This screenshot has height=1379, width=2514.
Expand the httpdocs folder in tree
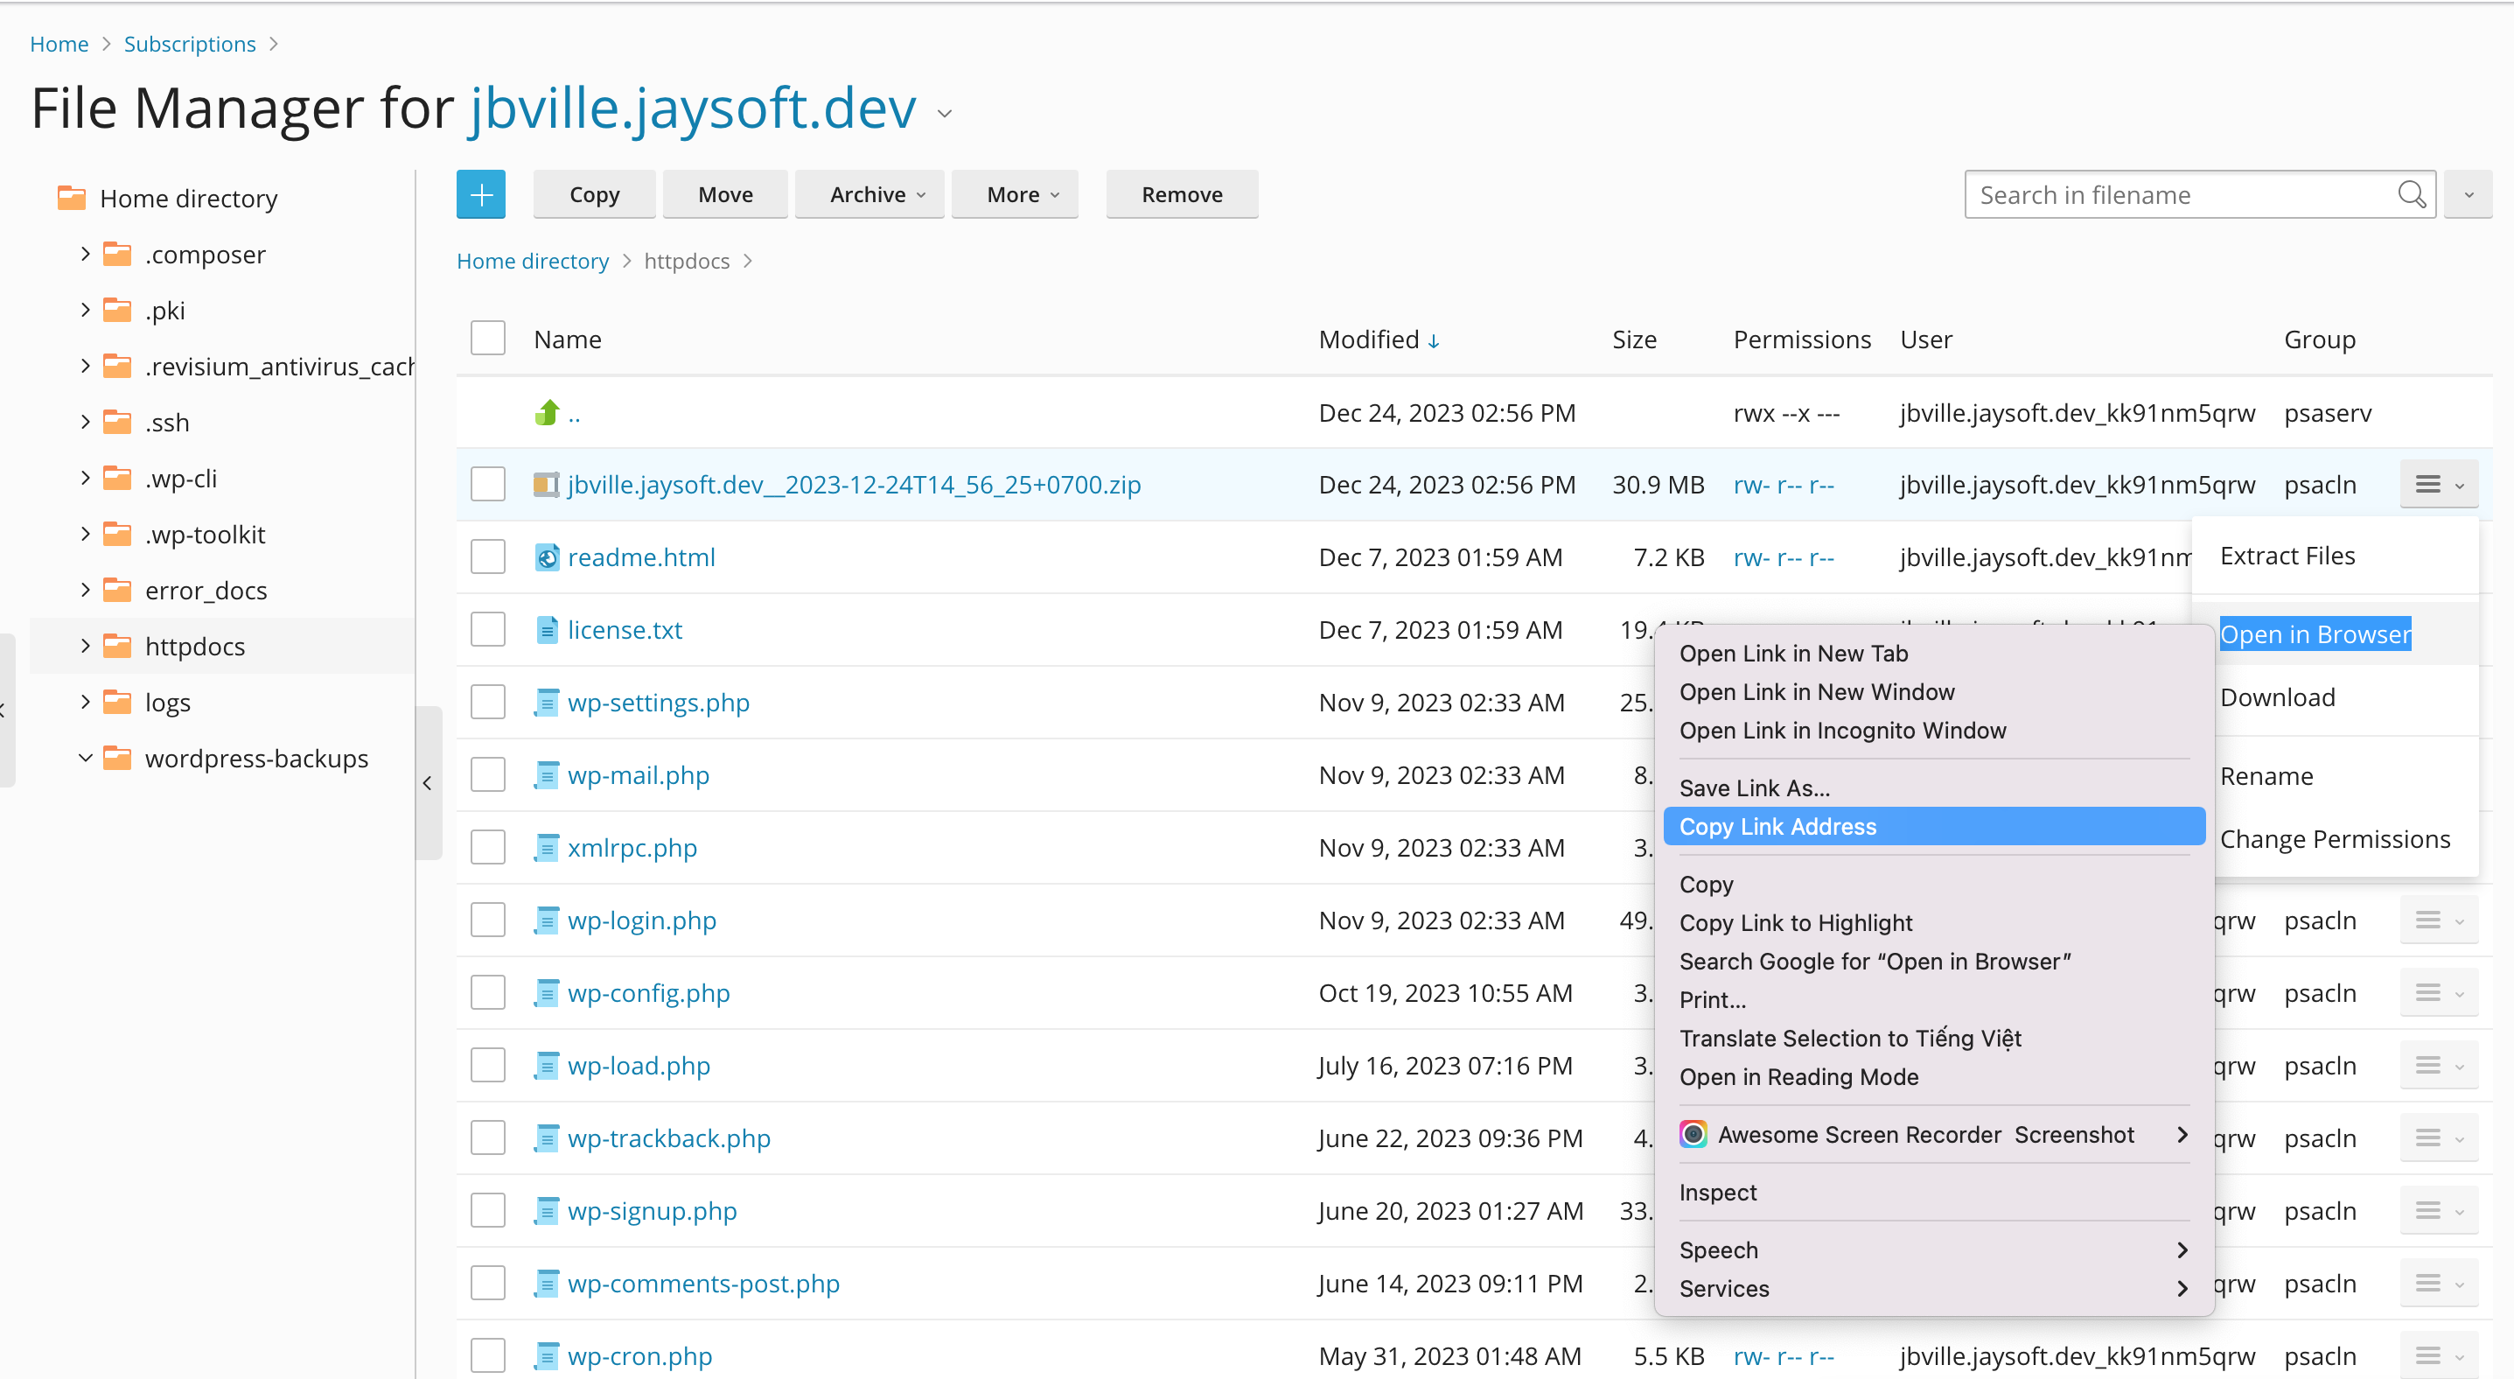(85, 646)
